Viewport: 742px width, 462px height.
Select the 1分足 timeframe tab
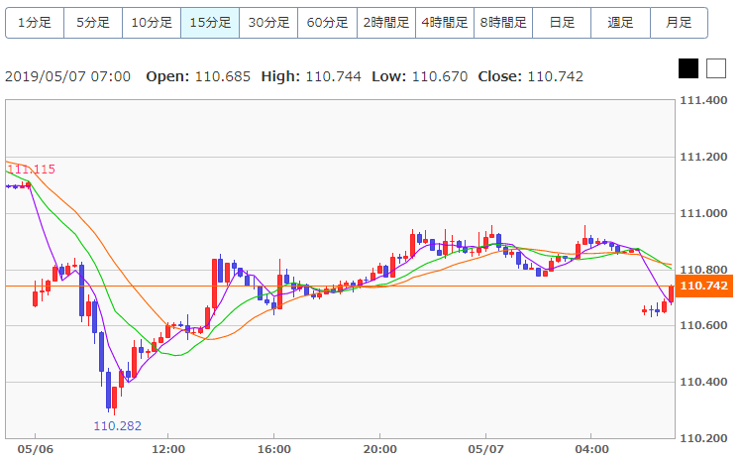35,22
